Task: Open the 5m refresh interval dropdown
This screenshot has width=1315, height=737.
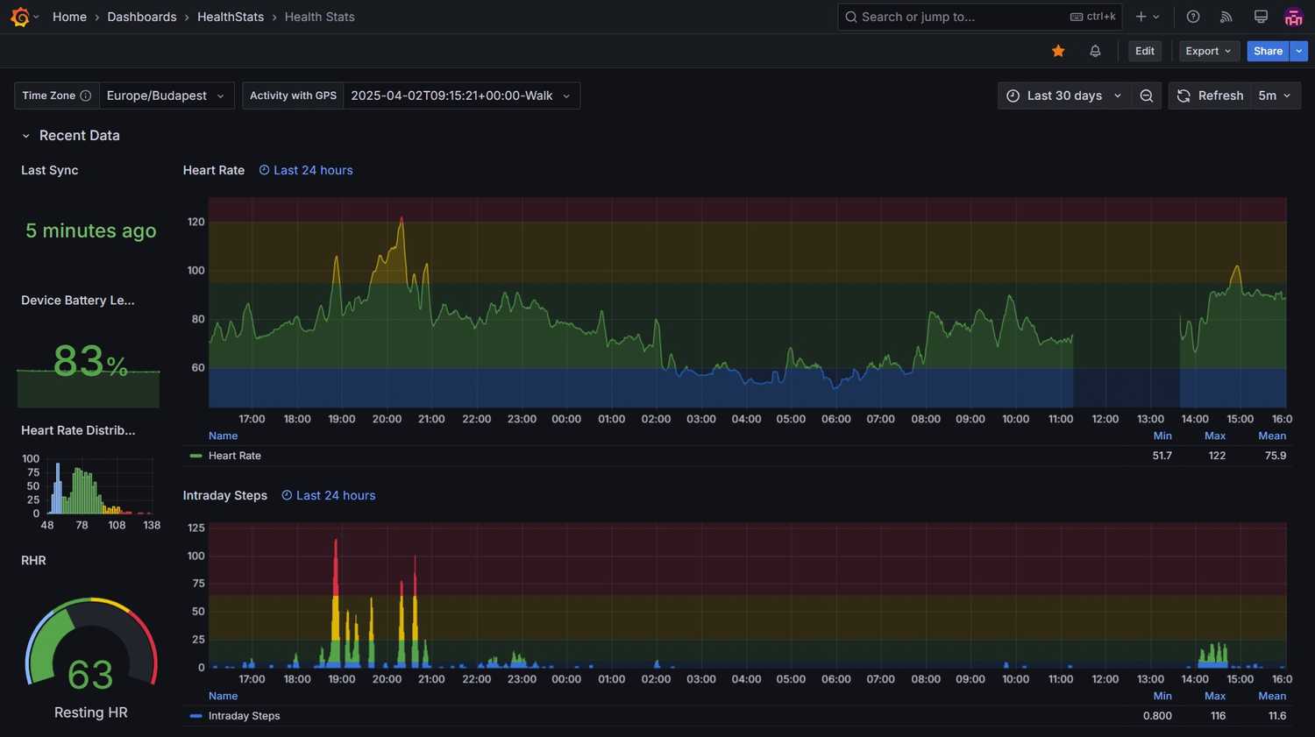Action: 1275,96
